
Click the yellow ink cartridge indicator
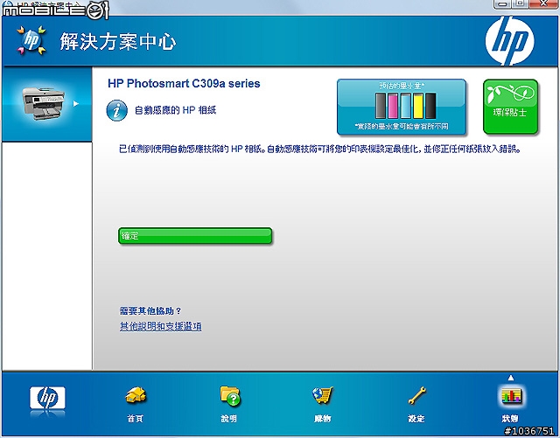pos(418,106)
